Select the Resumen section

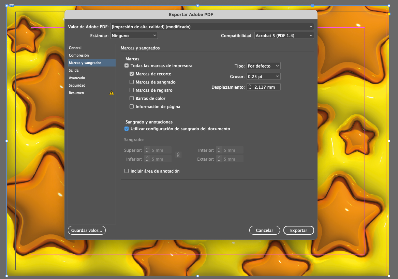(x=92, y=93)
